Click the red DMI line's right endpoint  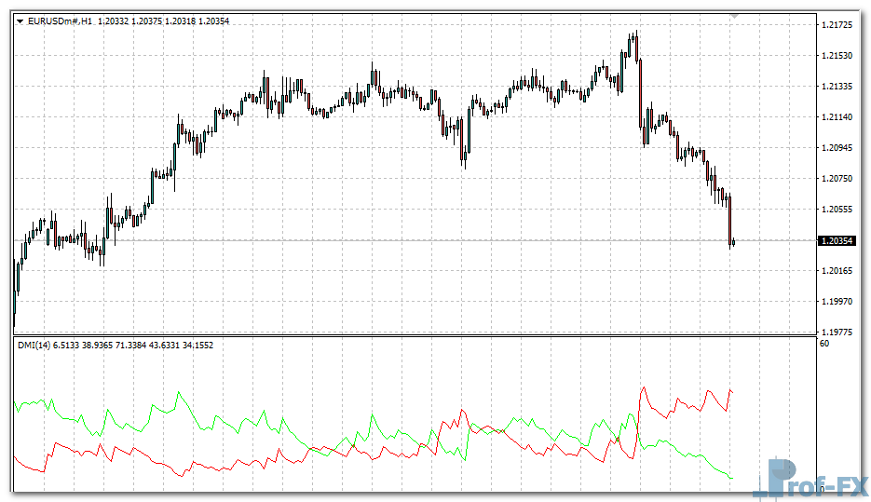coord(733,392)
